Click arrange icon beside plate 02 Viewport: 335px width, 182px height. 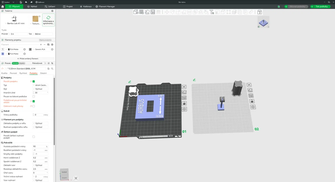251,96
